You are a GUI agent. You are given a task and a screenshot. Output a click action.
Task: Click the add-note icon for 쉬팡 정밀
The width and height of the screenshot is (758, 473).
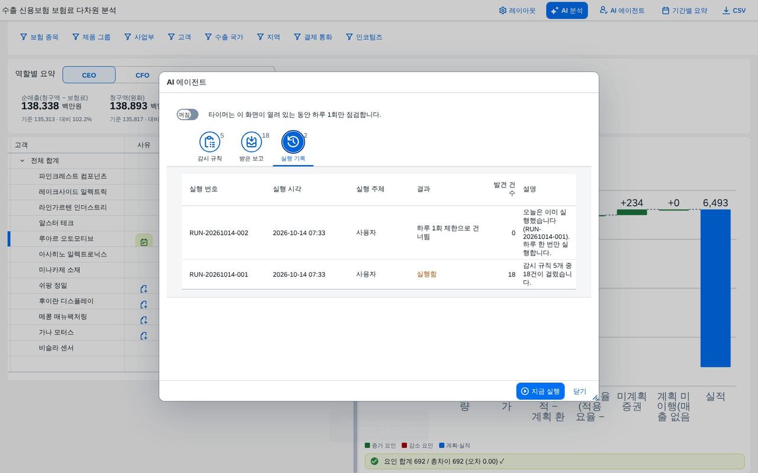click(x=143, y=289)
